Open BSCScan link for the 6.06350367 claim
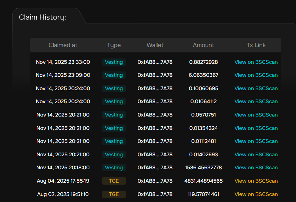 (x=256, y=75)
